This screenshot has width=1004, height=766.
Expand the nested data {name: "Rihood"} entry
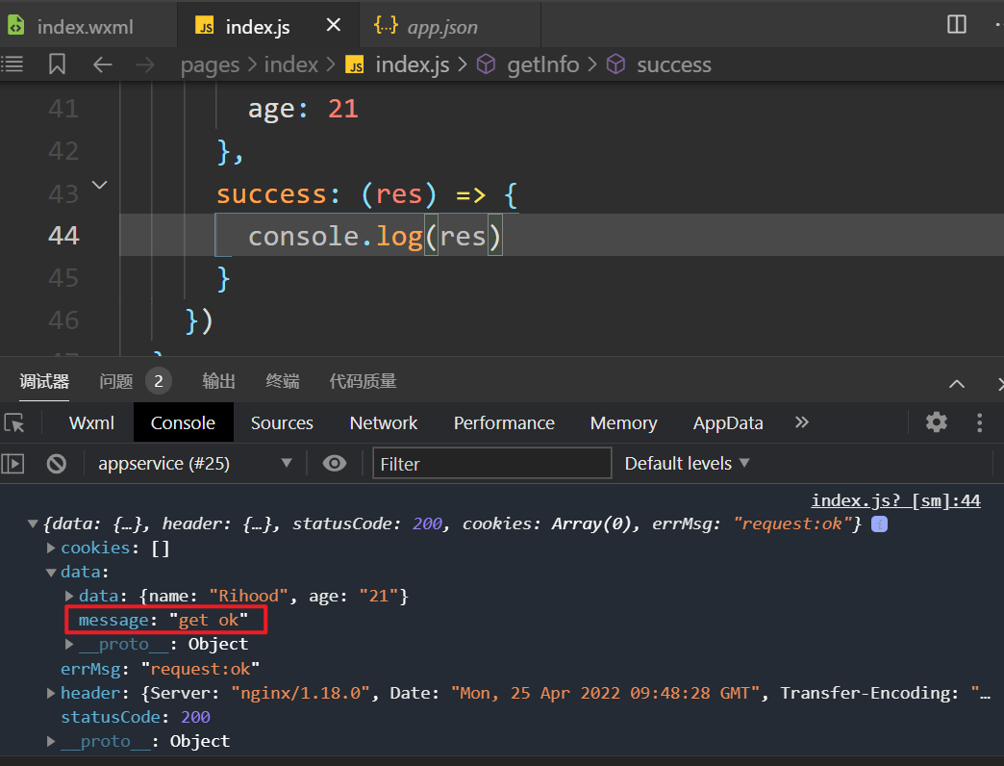coord(69,597)
